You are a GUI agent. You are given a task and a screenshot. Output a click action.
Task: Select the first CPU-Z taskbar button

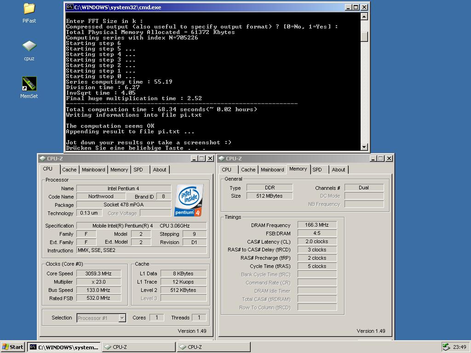(139, 347)
